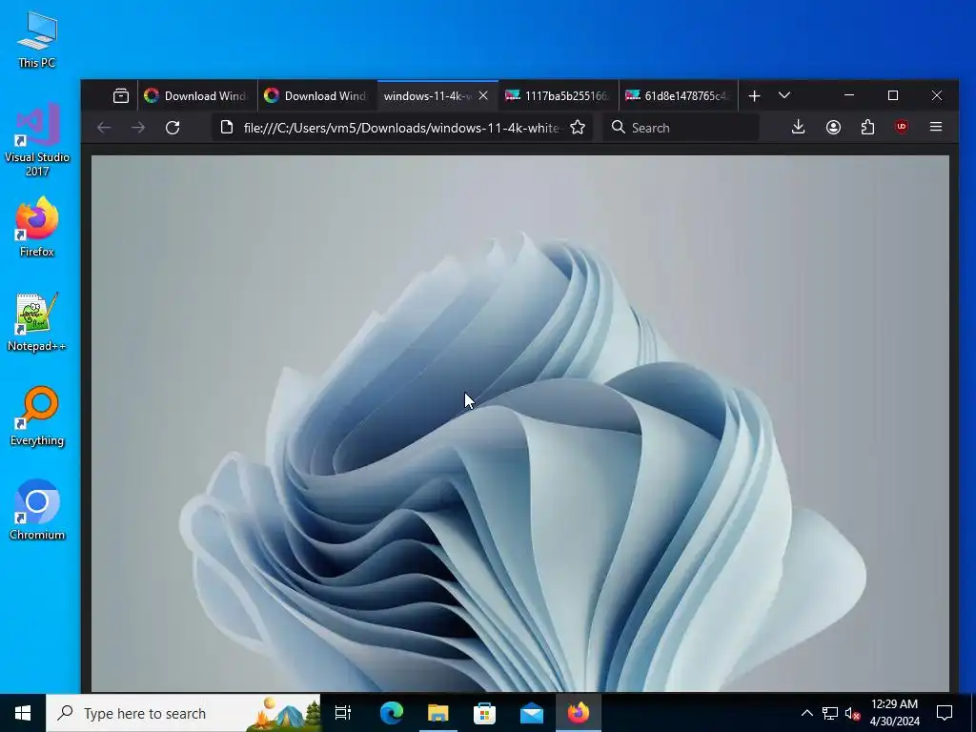Switch to the 61d8e1478765c4 tab
Viewport: 976px width, 732px height.
(679, 96)
